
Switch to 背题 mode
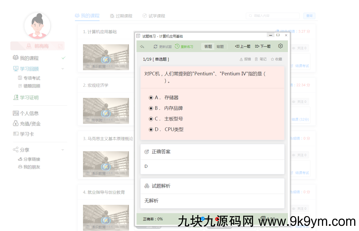tap(220, 46)
